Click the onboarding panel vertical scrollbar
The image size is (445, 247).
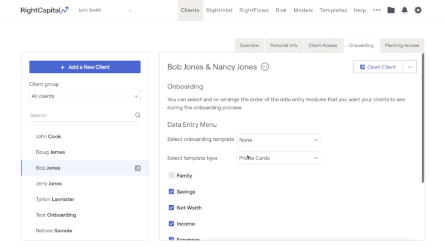pos(423,118)
